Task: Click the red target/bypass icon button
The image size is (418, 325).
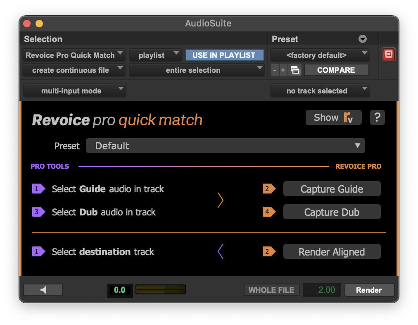Action: point(389,54)
